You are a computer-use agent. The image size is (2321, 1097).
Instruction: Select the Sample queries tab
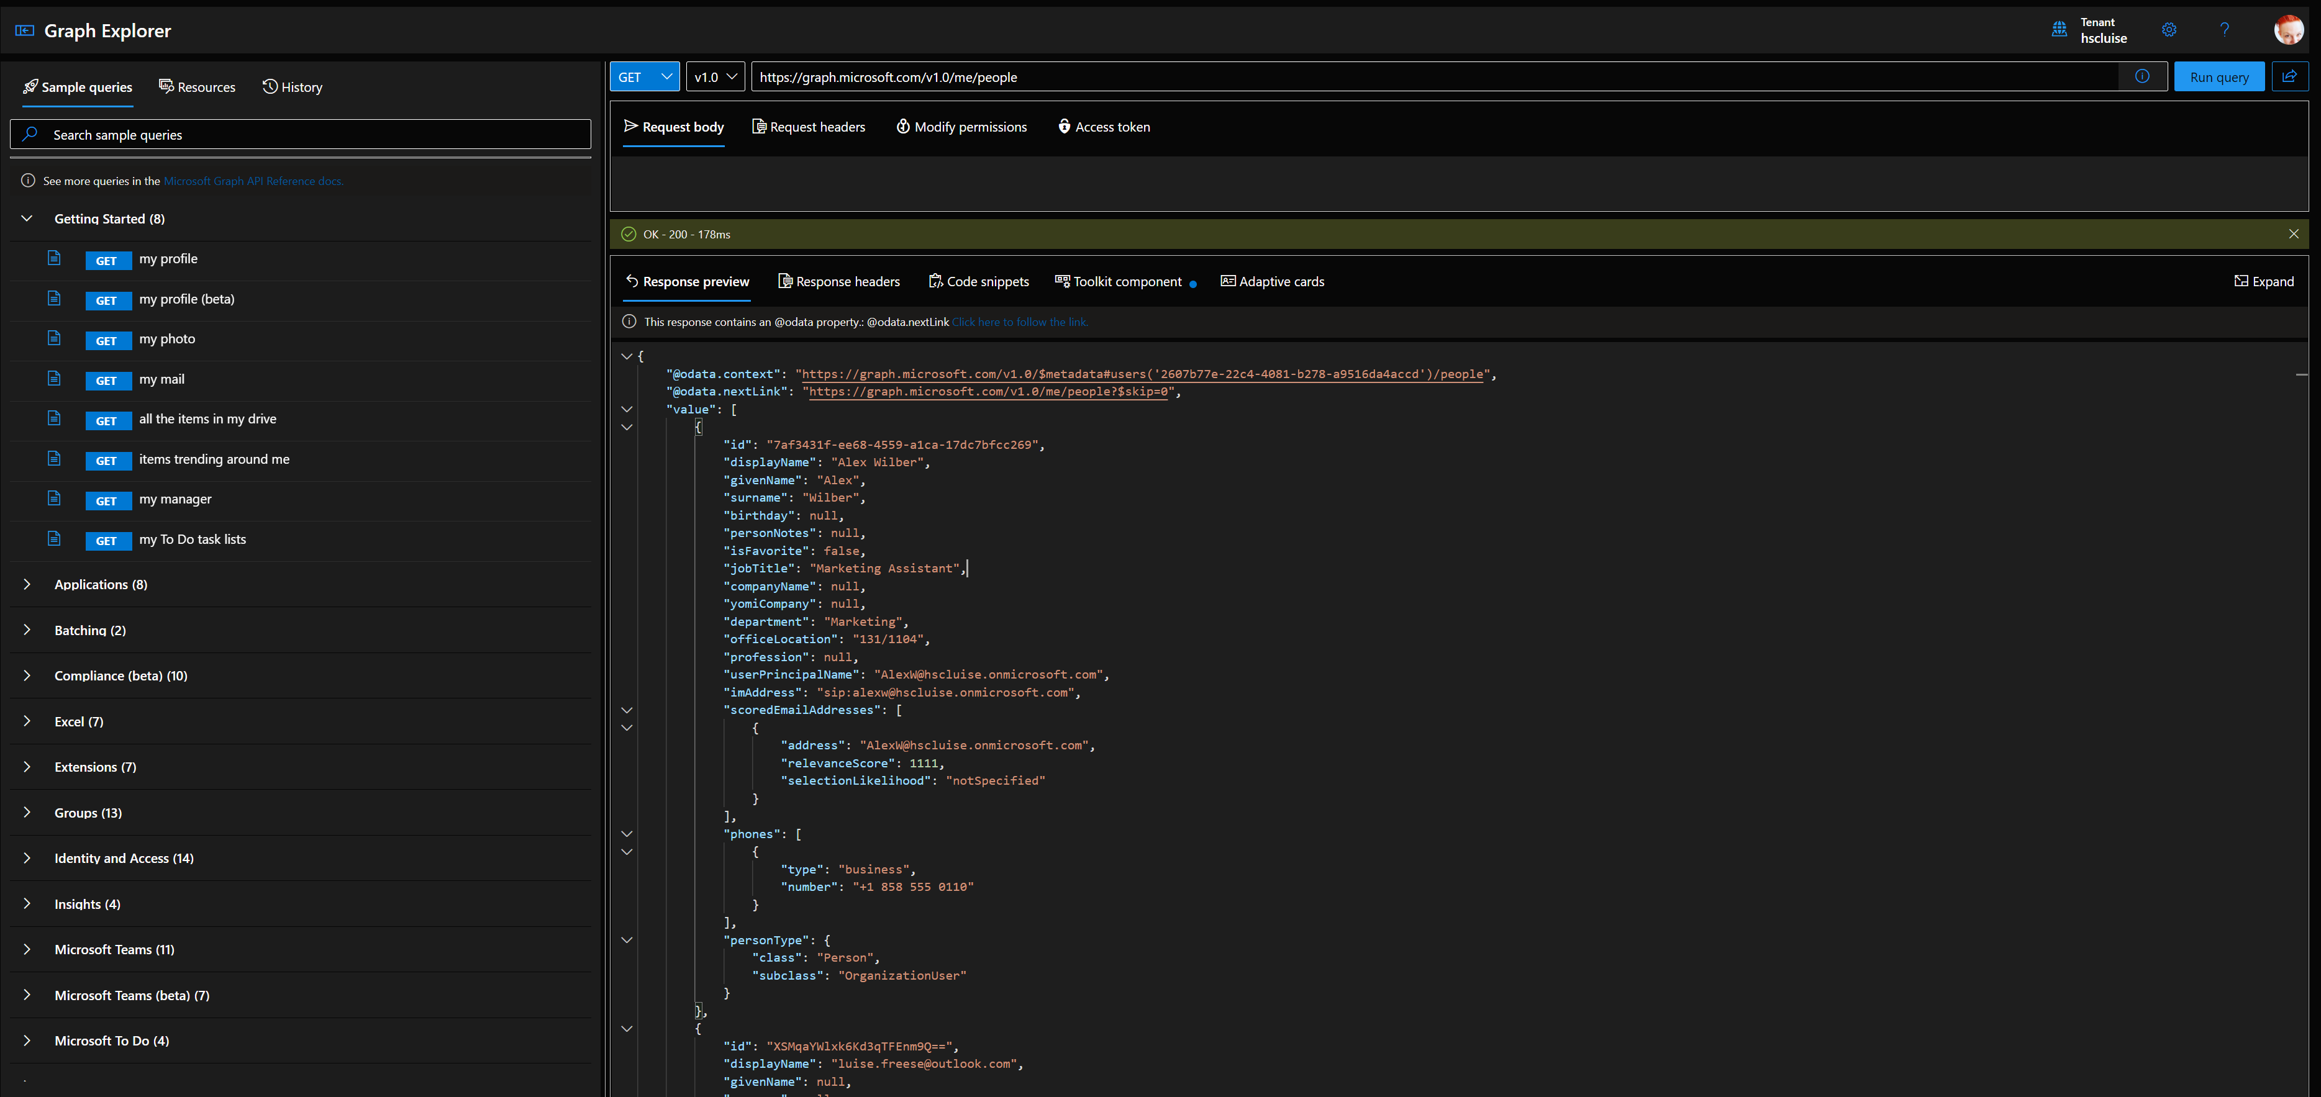click(x=78, y=88)
